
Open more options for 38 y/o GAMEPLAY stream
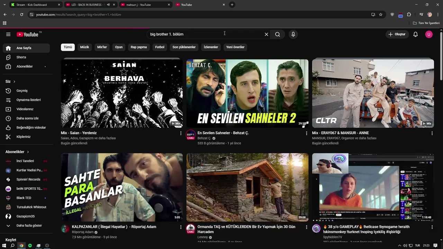click(x=432, y=227)
